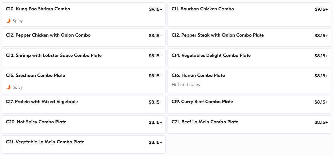The height and width of the screenshot is (156, 334).
Task: Click the $9.15+ price on Bourbon Chicken Combo
Action: pyautogui.click(x=321, y=9)
